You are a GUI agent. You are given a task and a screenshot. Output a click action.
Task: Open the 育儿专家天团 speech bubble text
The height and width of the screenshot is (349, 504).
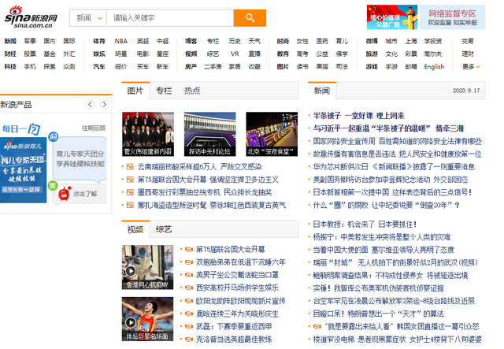point(80,159)
